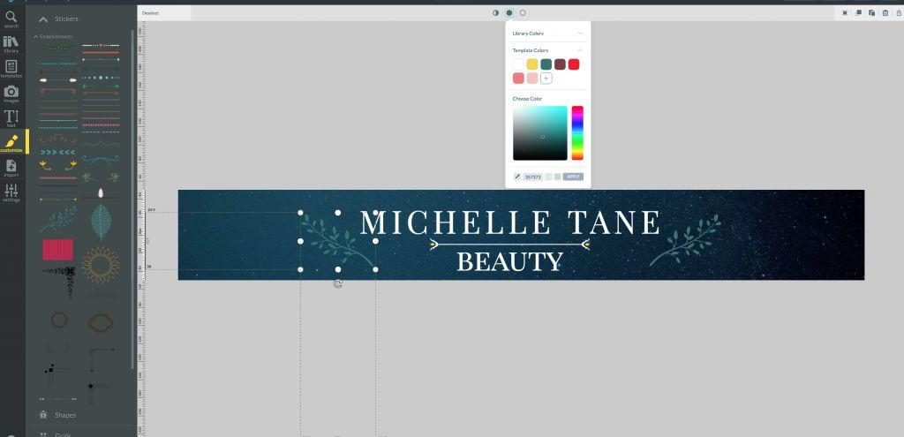The image size is (904, 437).
Task: Select the text tool in sidebar
Action: (11, 118)
